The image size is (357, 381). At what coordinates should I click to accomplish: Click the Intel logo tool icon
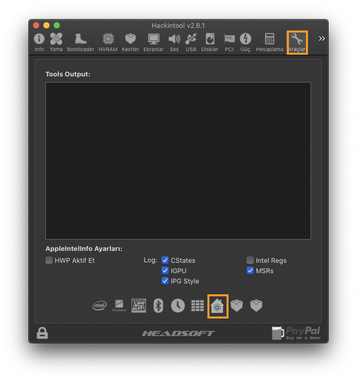[x=100, y=306]
